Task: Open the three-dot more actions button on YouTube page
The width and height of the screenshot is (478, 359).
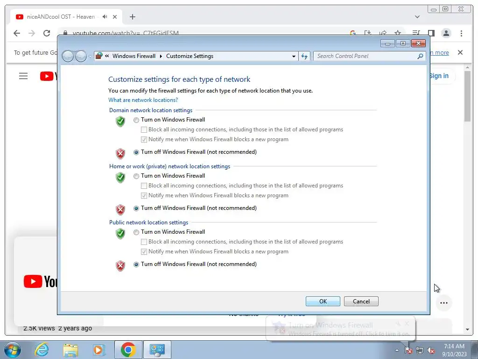Action: (444, 303)
